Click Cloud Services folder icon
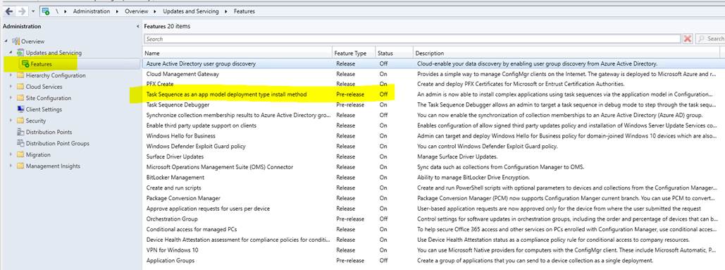Viewport: 725px width, 270px height. (x=20, y=87)
